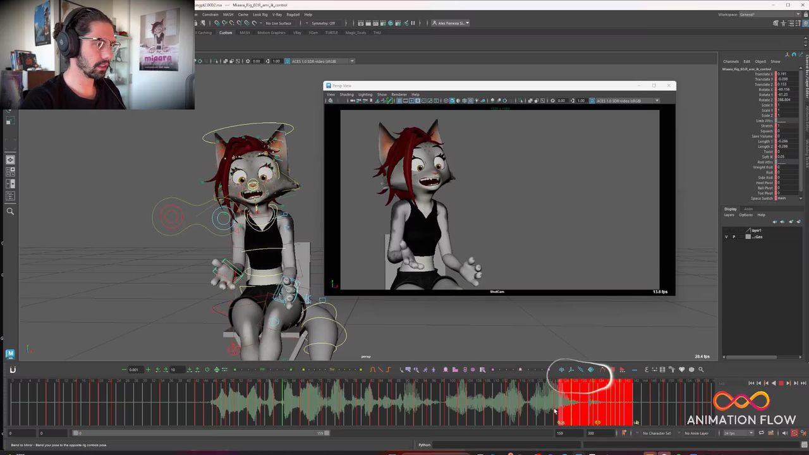Click the stop playback button
The width and height of the screenshot is (809, 455).
[x=781, y=383]
